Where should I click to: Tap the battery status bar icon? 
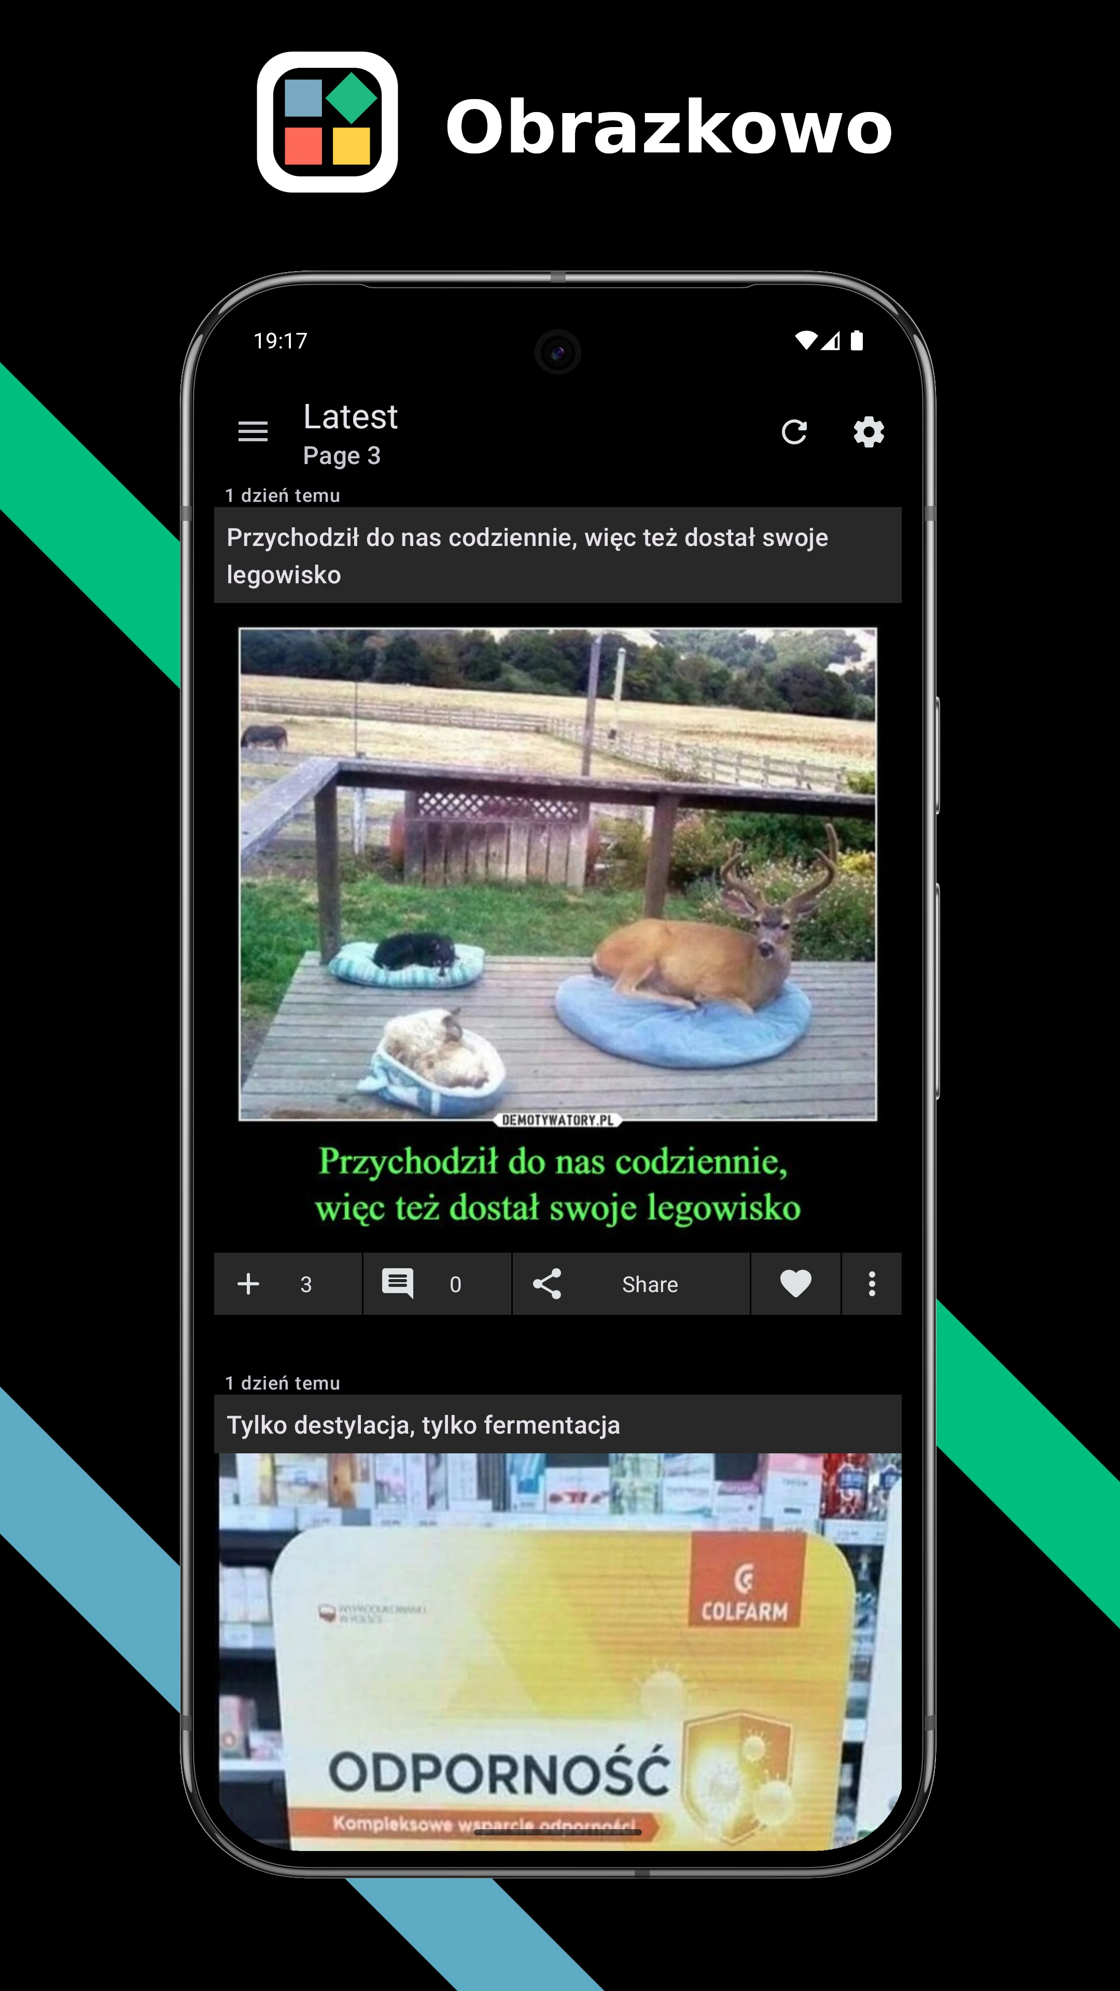[857, 341]
